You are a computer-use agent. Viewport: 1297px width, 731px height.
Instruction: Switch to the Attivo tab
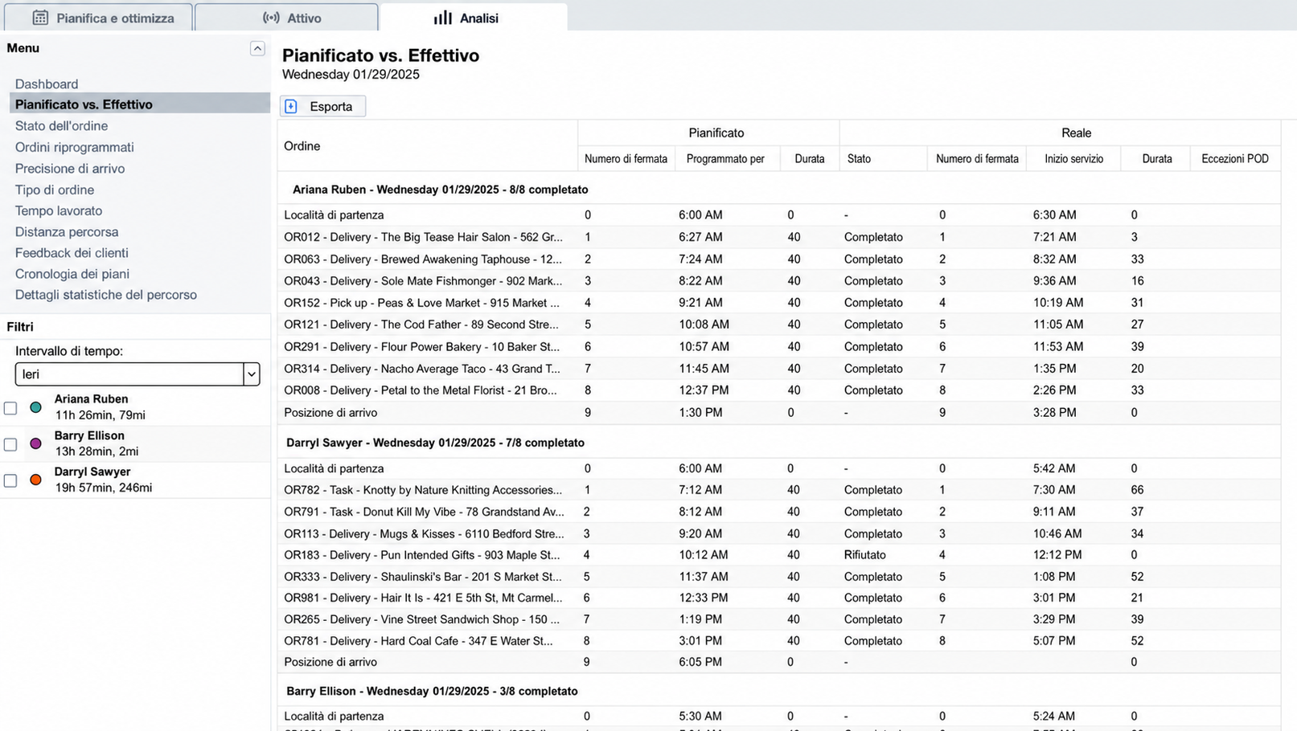tap(286, 18)
